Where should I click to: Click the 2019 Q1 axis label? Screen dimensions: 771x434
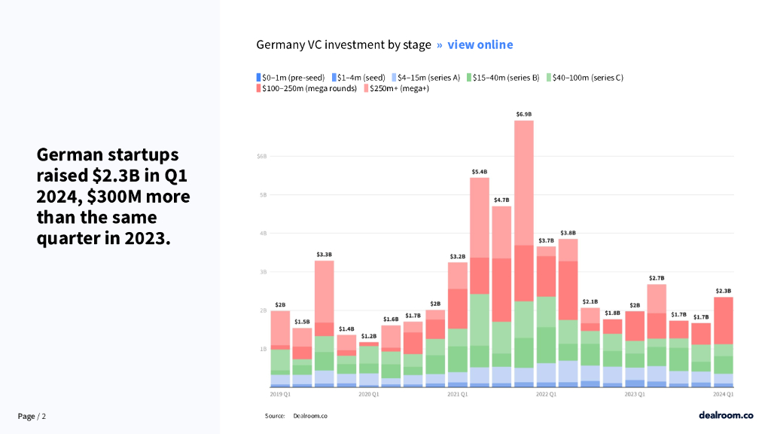279,394
